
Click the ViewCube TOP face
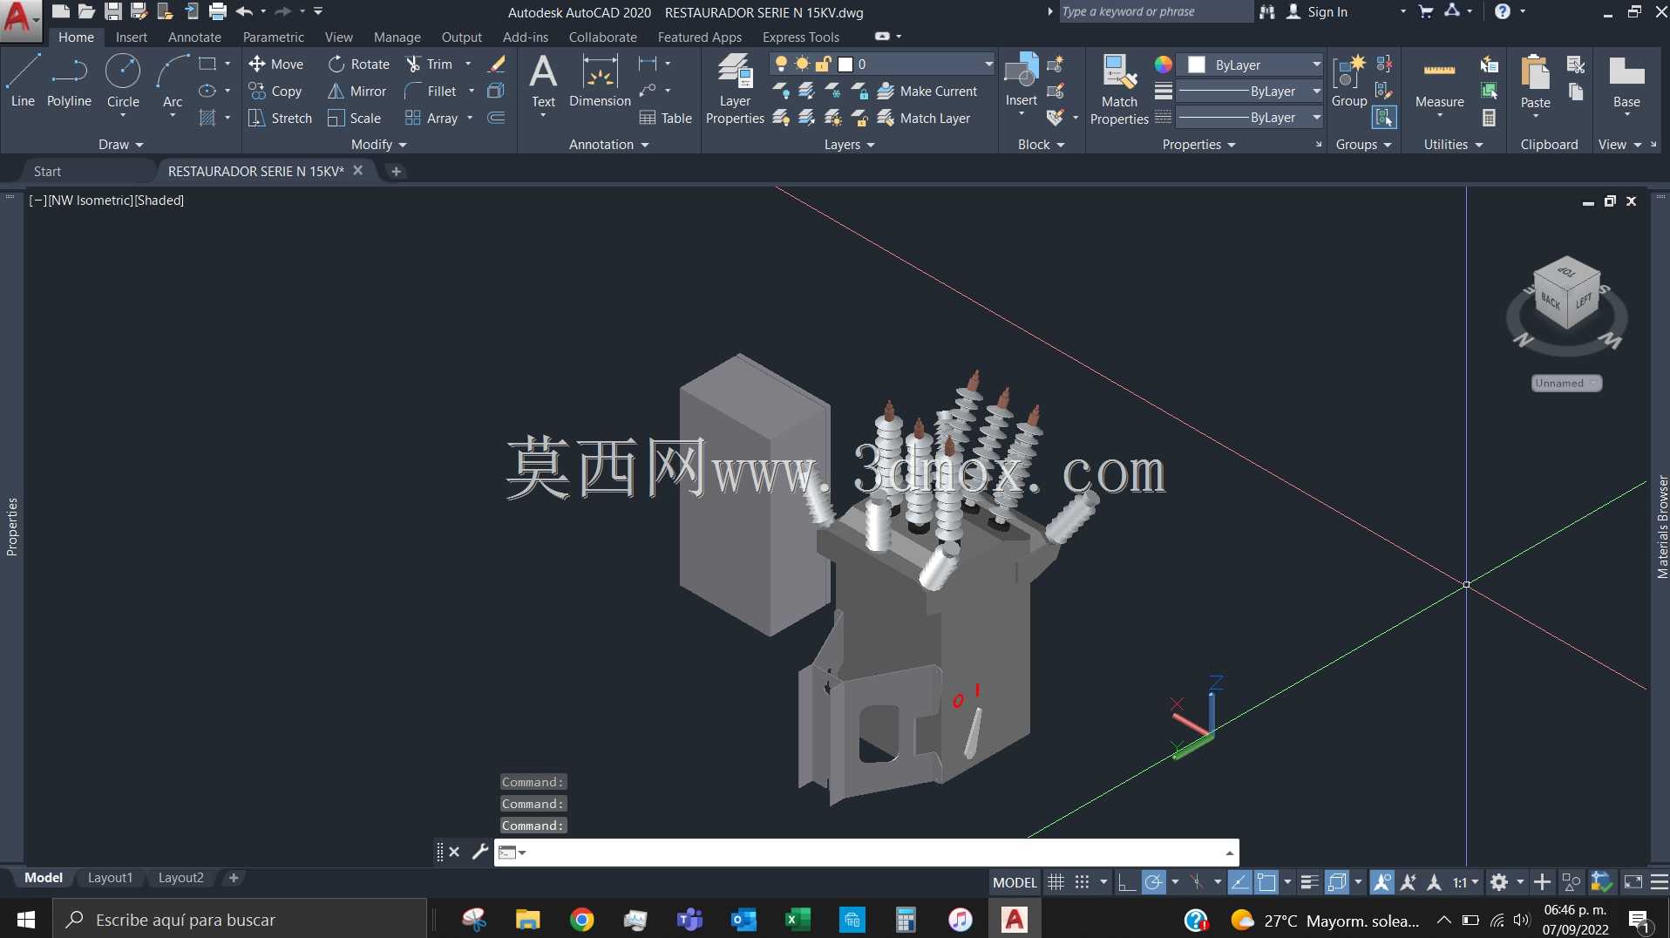[1566, 272]
